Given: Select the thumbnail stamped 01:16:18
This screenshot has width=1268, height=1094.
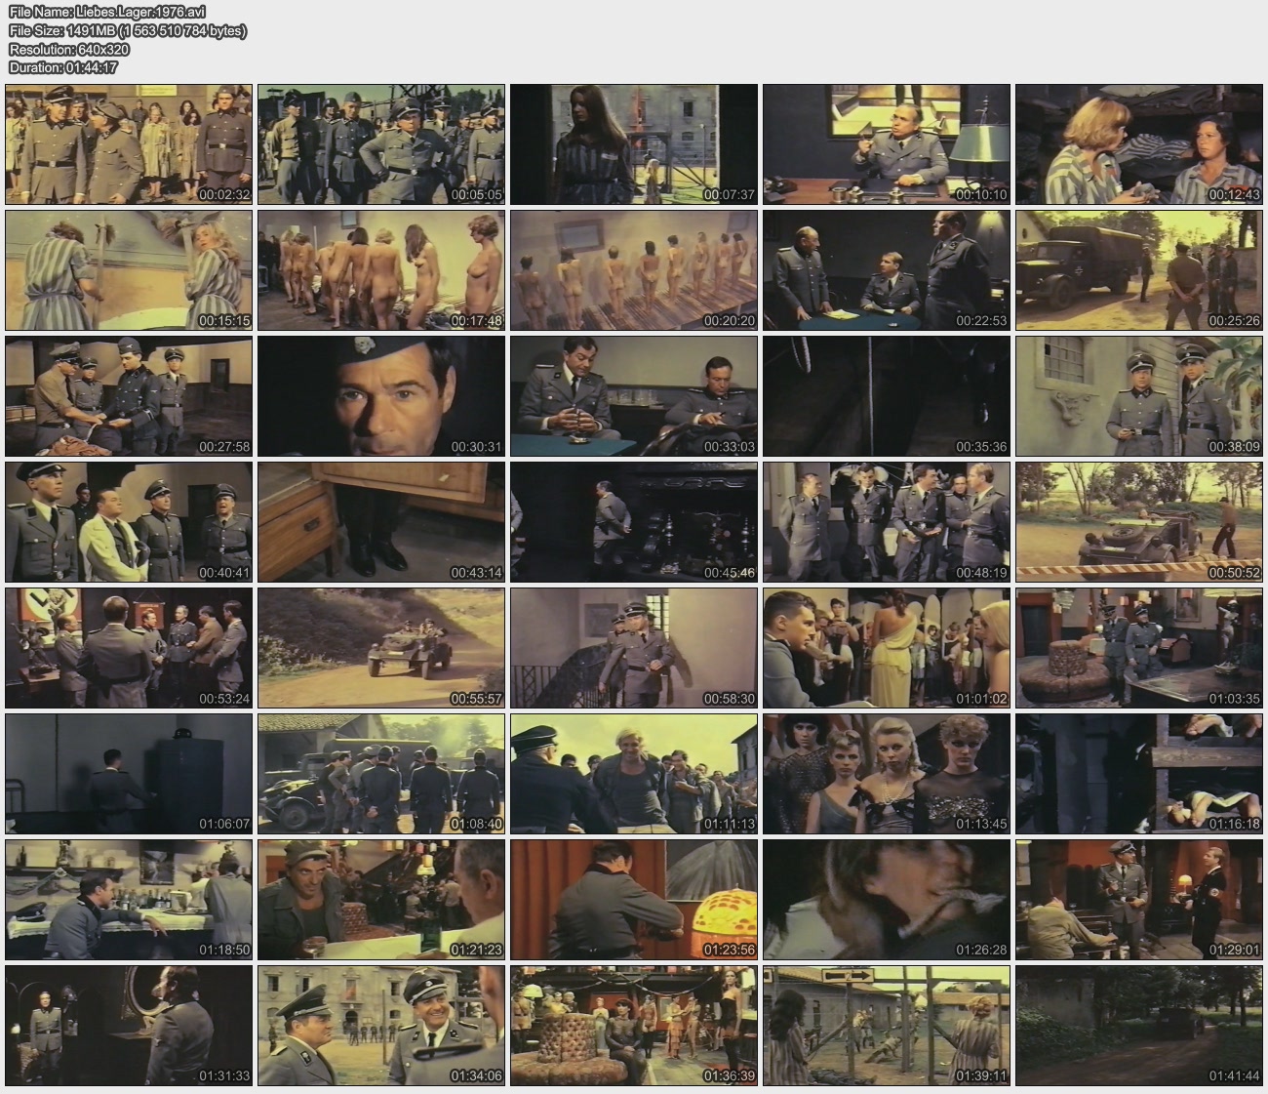Looking at the screenshot, I should pos(1139,774).
